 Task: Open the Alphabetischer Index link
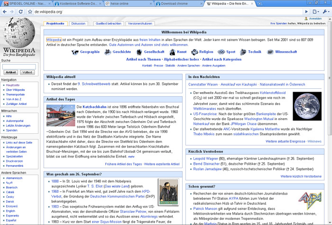coord(182,59)
